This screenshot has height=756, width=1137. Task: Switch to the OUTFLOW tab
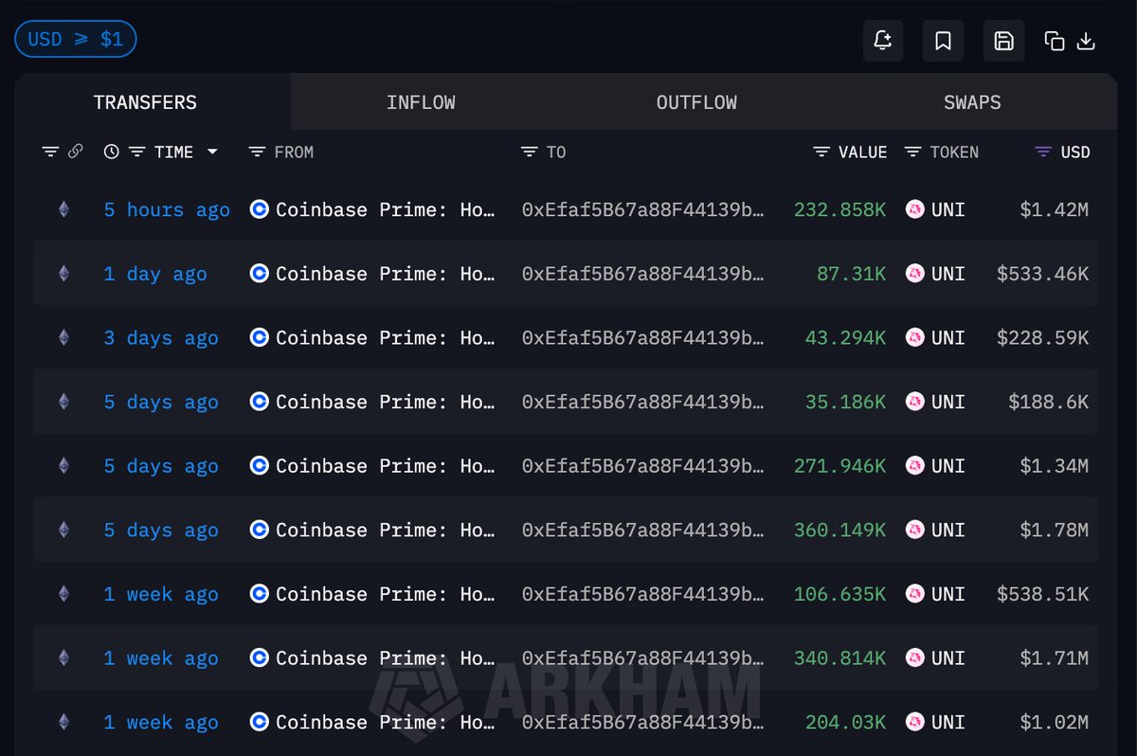click(696, 102)
